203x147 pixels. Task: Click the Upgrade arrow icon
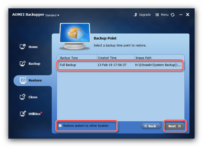pos(136,15)
